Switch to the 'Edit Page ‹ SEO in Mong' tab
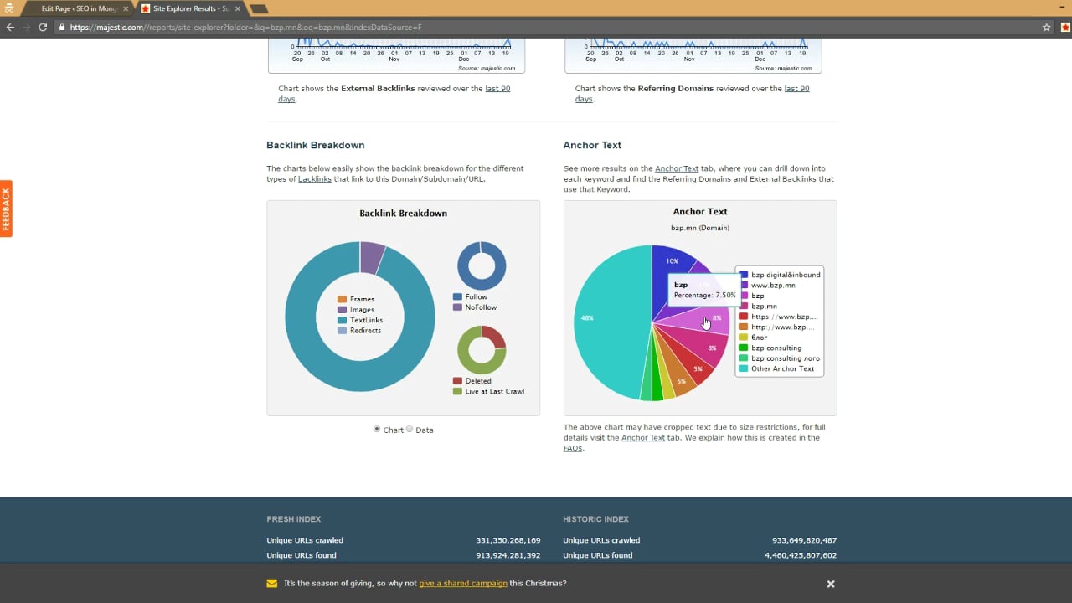Screen dimensions: 1072x603 (79, 8)
